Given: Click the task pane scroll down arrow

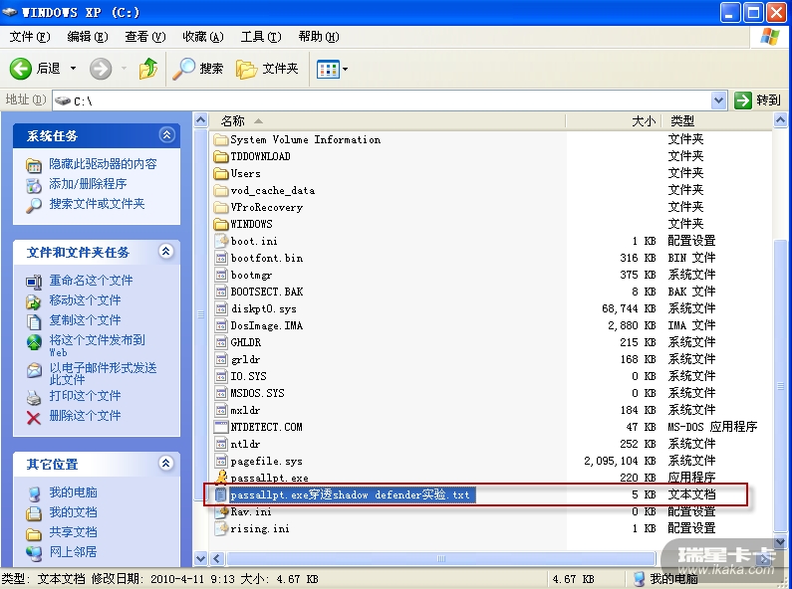Looking at the screenshot, I should [200, 558].
